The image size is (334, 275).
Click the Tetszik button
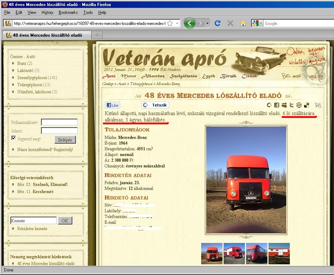156,105
